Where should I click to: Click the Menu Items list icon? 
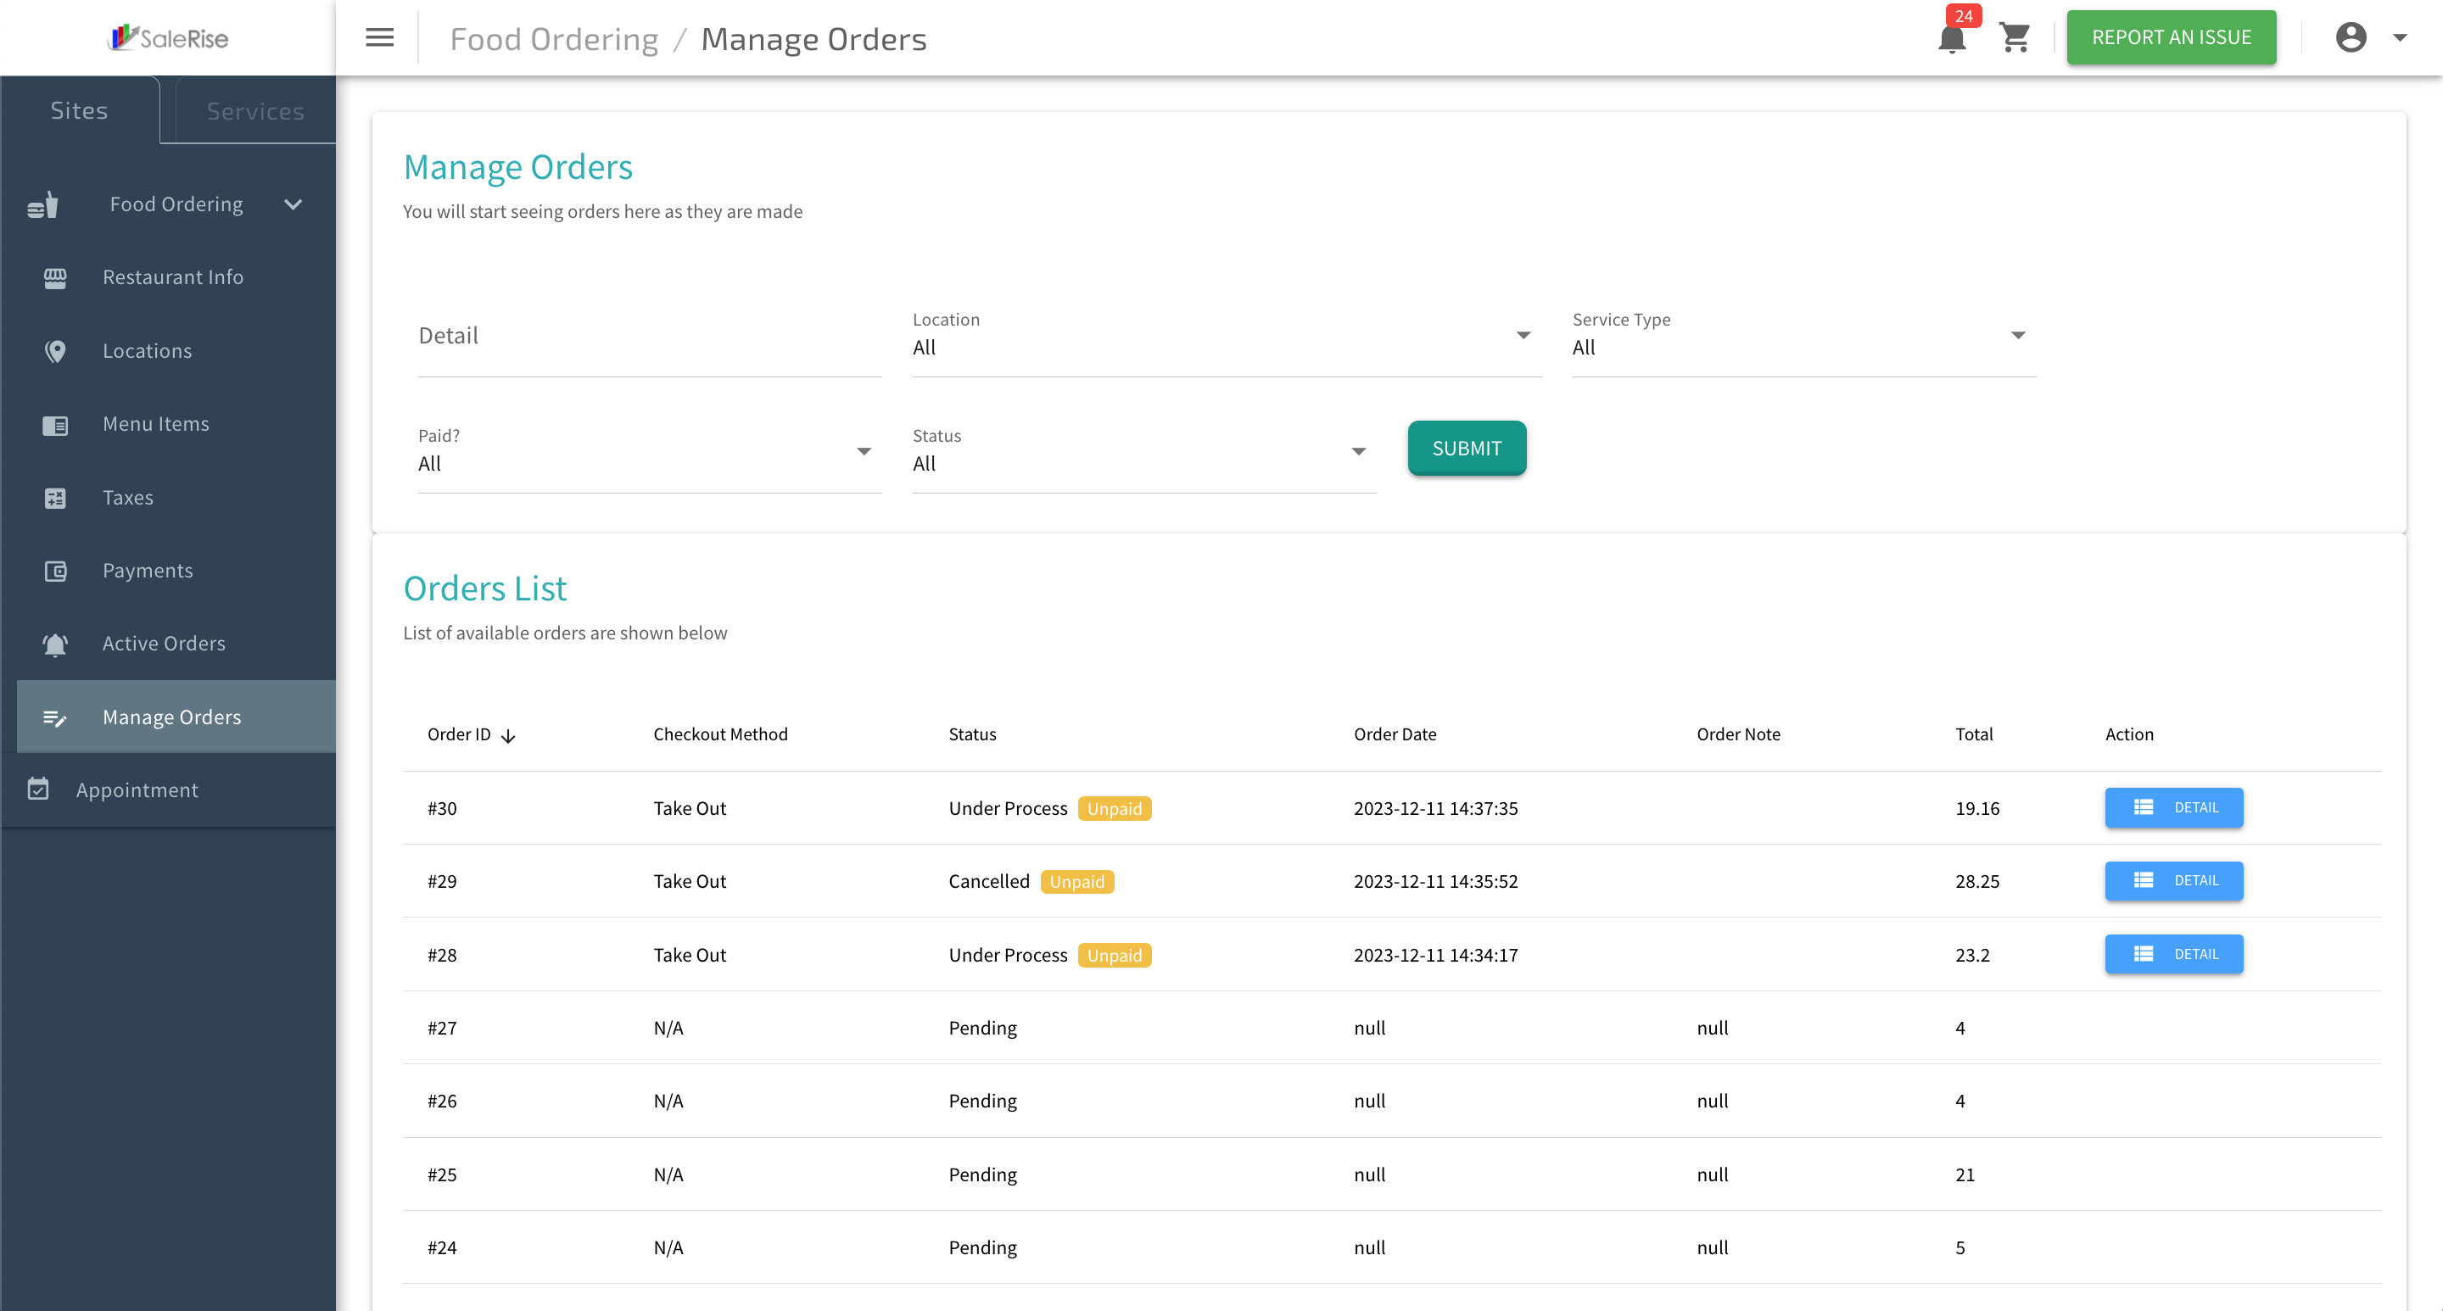pos(55,426)
